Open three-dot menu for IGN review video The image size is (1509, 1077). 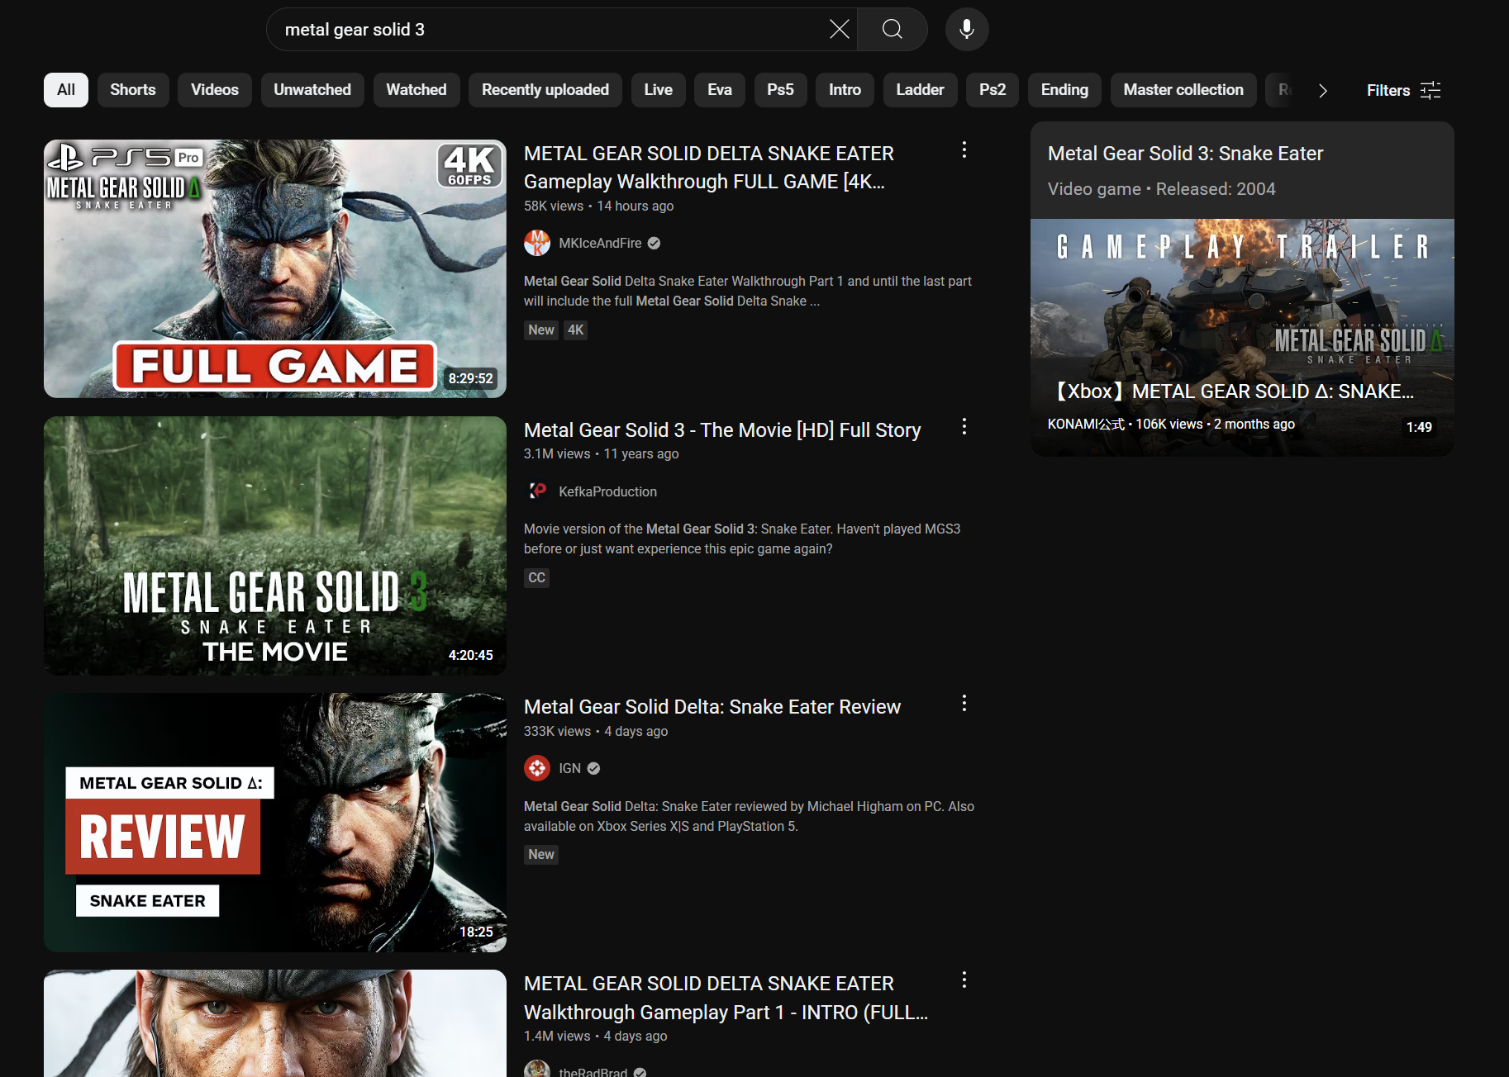point(964,704)
